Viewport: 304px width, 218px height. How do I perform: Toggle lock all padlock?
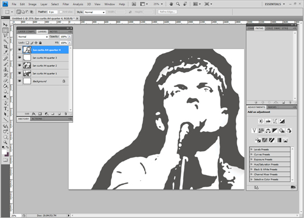click(41, 43)
